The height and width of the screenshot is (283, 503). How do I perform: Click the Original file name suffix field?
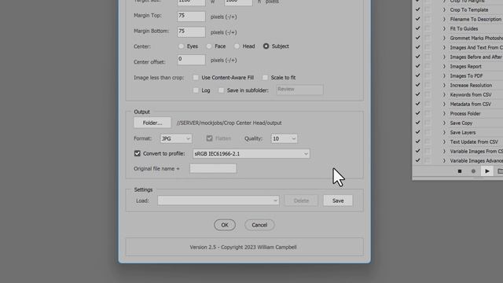coord(213,168)
